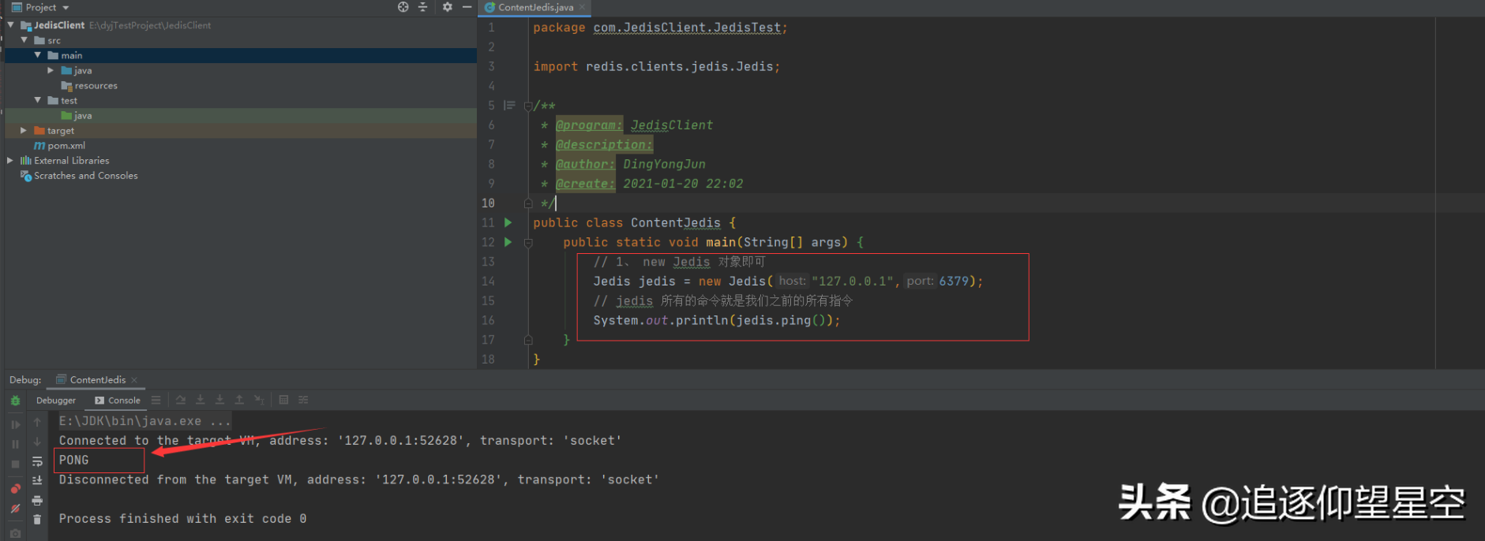Toggle scroll to end in console

pyautogui.click(x=37, y=480)
